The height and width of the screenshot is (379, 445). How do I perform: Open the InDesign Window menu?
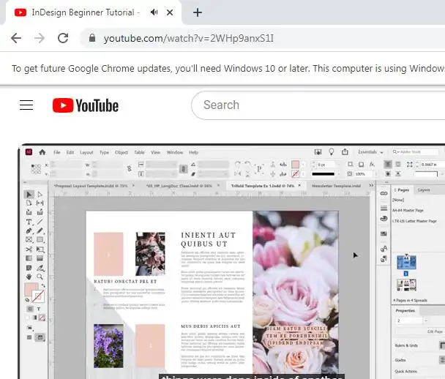[x=174, y=152]
